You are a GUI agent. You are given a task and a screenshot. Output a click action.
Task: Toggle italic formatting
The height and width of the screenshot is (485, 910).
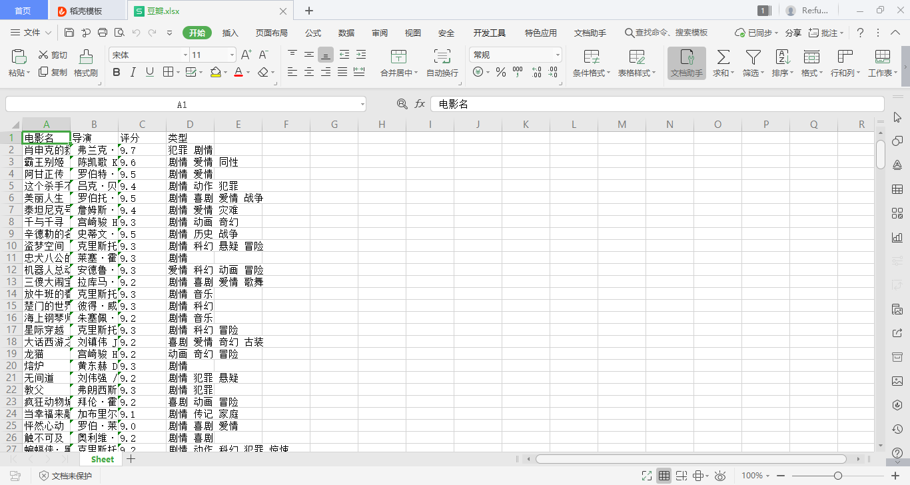coord(133,72)
